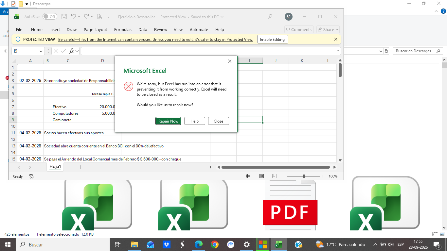The width and height of the screenshot is (447, 251).
Task: Click the Enable Editing button
Action: click(272, 39)
